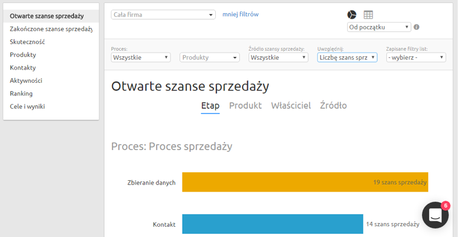
Task: Expand the Proces 'Wszystkie' dropdown
Action: pyautogui.click(x=140, y=57)
